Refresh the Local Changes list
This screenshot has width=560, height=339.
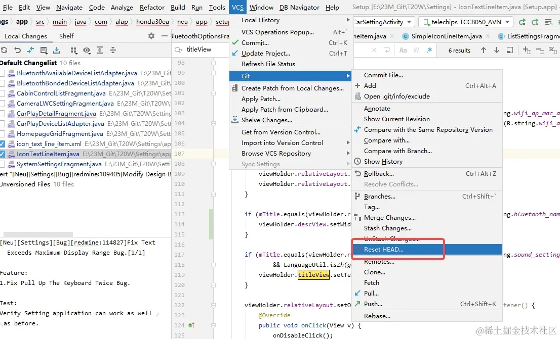coord(4,50)
